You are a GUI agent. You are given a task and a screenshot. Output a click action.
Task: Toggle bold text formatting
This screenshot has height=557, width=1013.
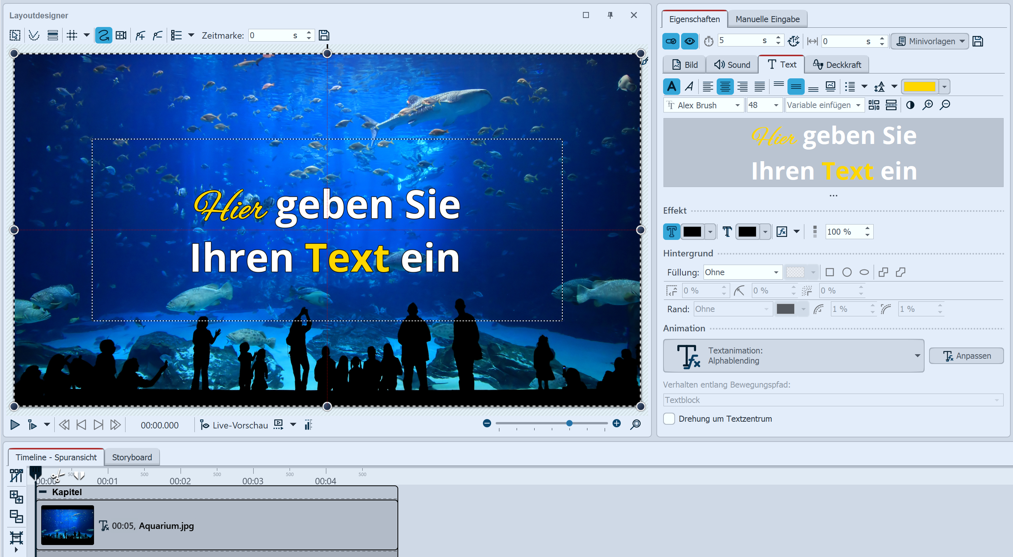pos(672,86)
